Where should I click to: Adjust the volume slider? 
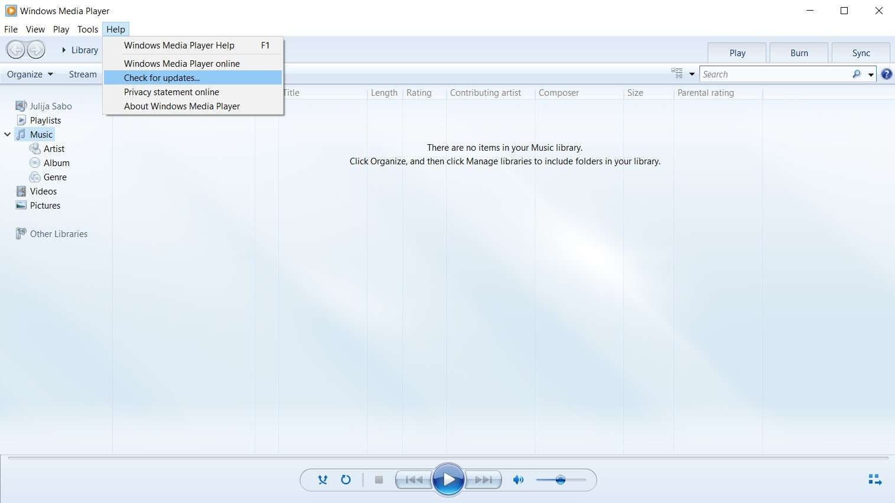pyautogui.click(x=561, y=480)
